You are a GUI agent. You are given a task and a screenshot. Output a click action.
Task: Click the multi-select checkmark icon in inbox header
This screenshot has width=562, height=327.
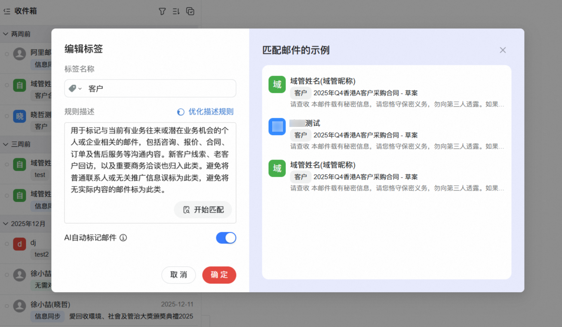(x=190, y=12)
